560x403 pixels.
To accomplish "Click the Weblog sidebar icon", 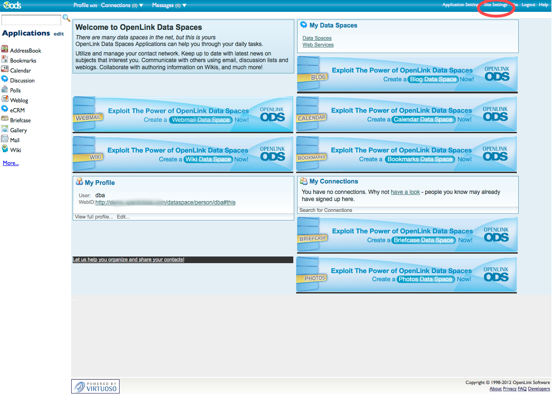I will point(5,100).
